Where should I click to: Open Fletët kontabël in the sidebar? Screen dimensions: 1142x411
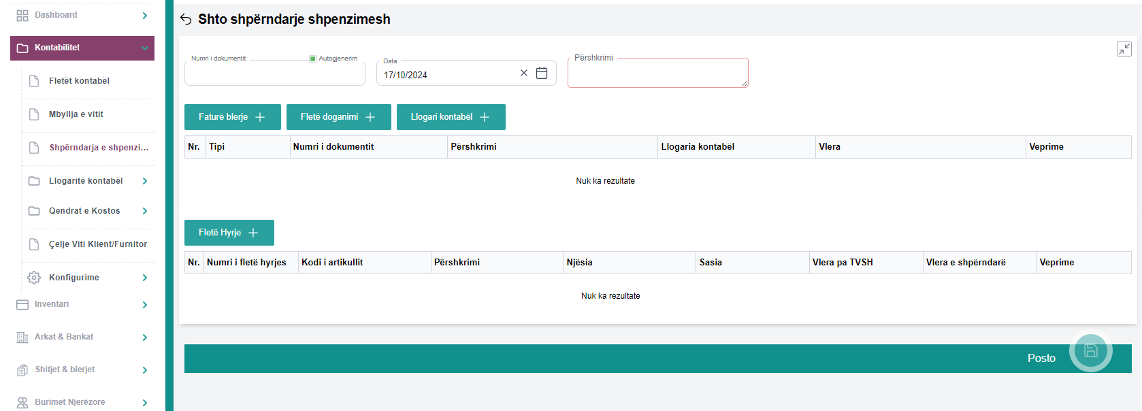click(79, 81)
